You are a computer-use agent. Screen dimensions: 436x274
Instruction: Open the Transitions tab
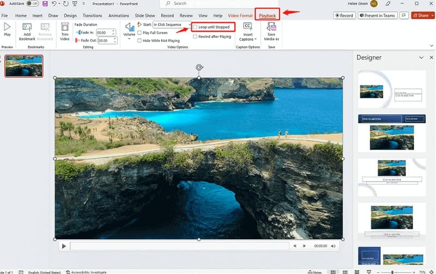click(92, 16)
